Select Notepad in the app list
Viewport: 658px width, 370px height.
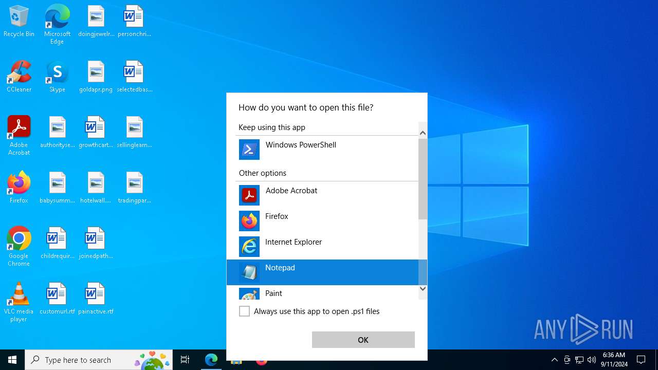[x=322, y=272]
